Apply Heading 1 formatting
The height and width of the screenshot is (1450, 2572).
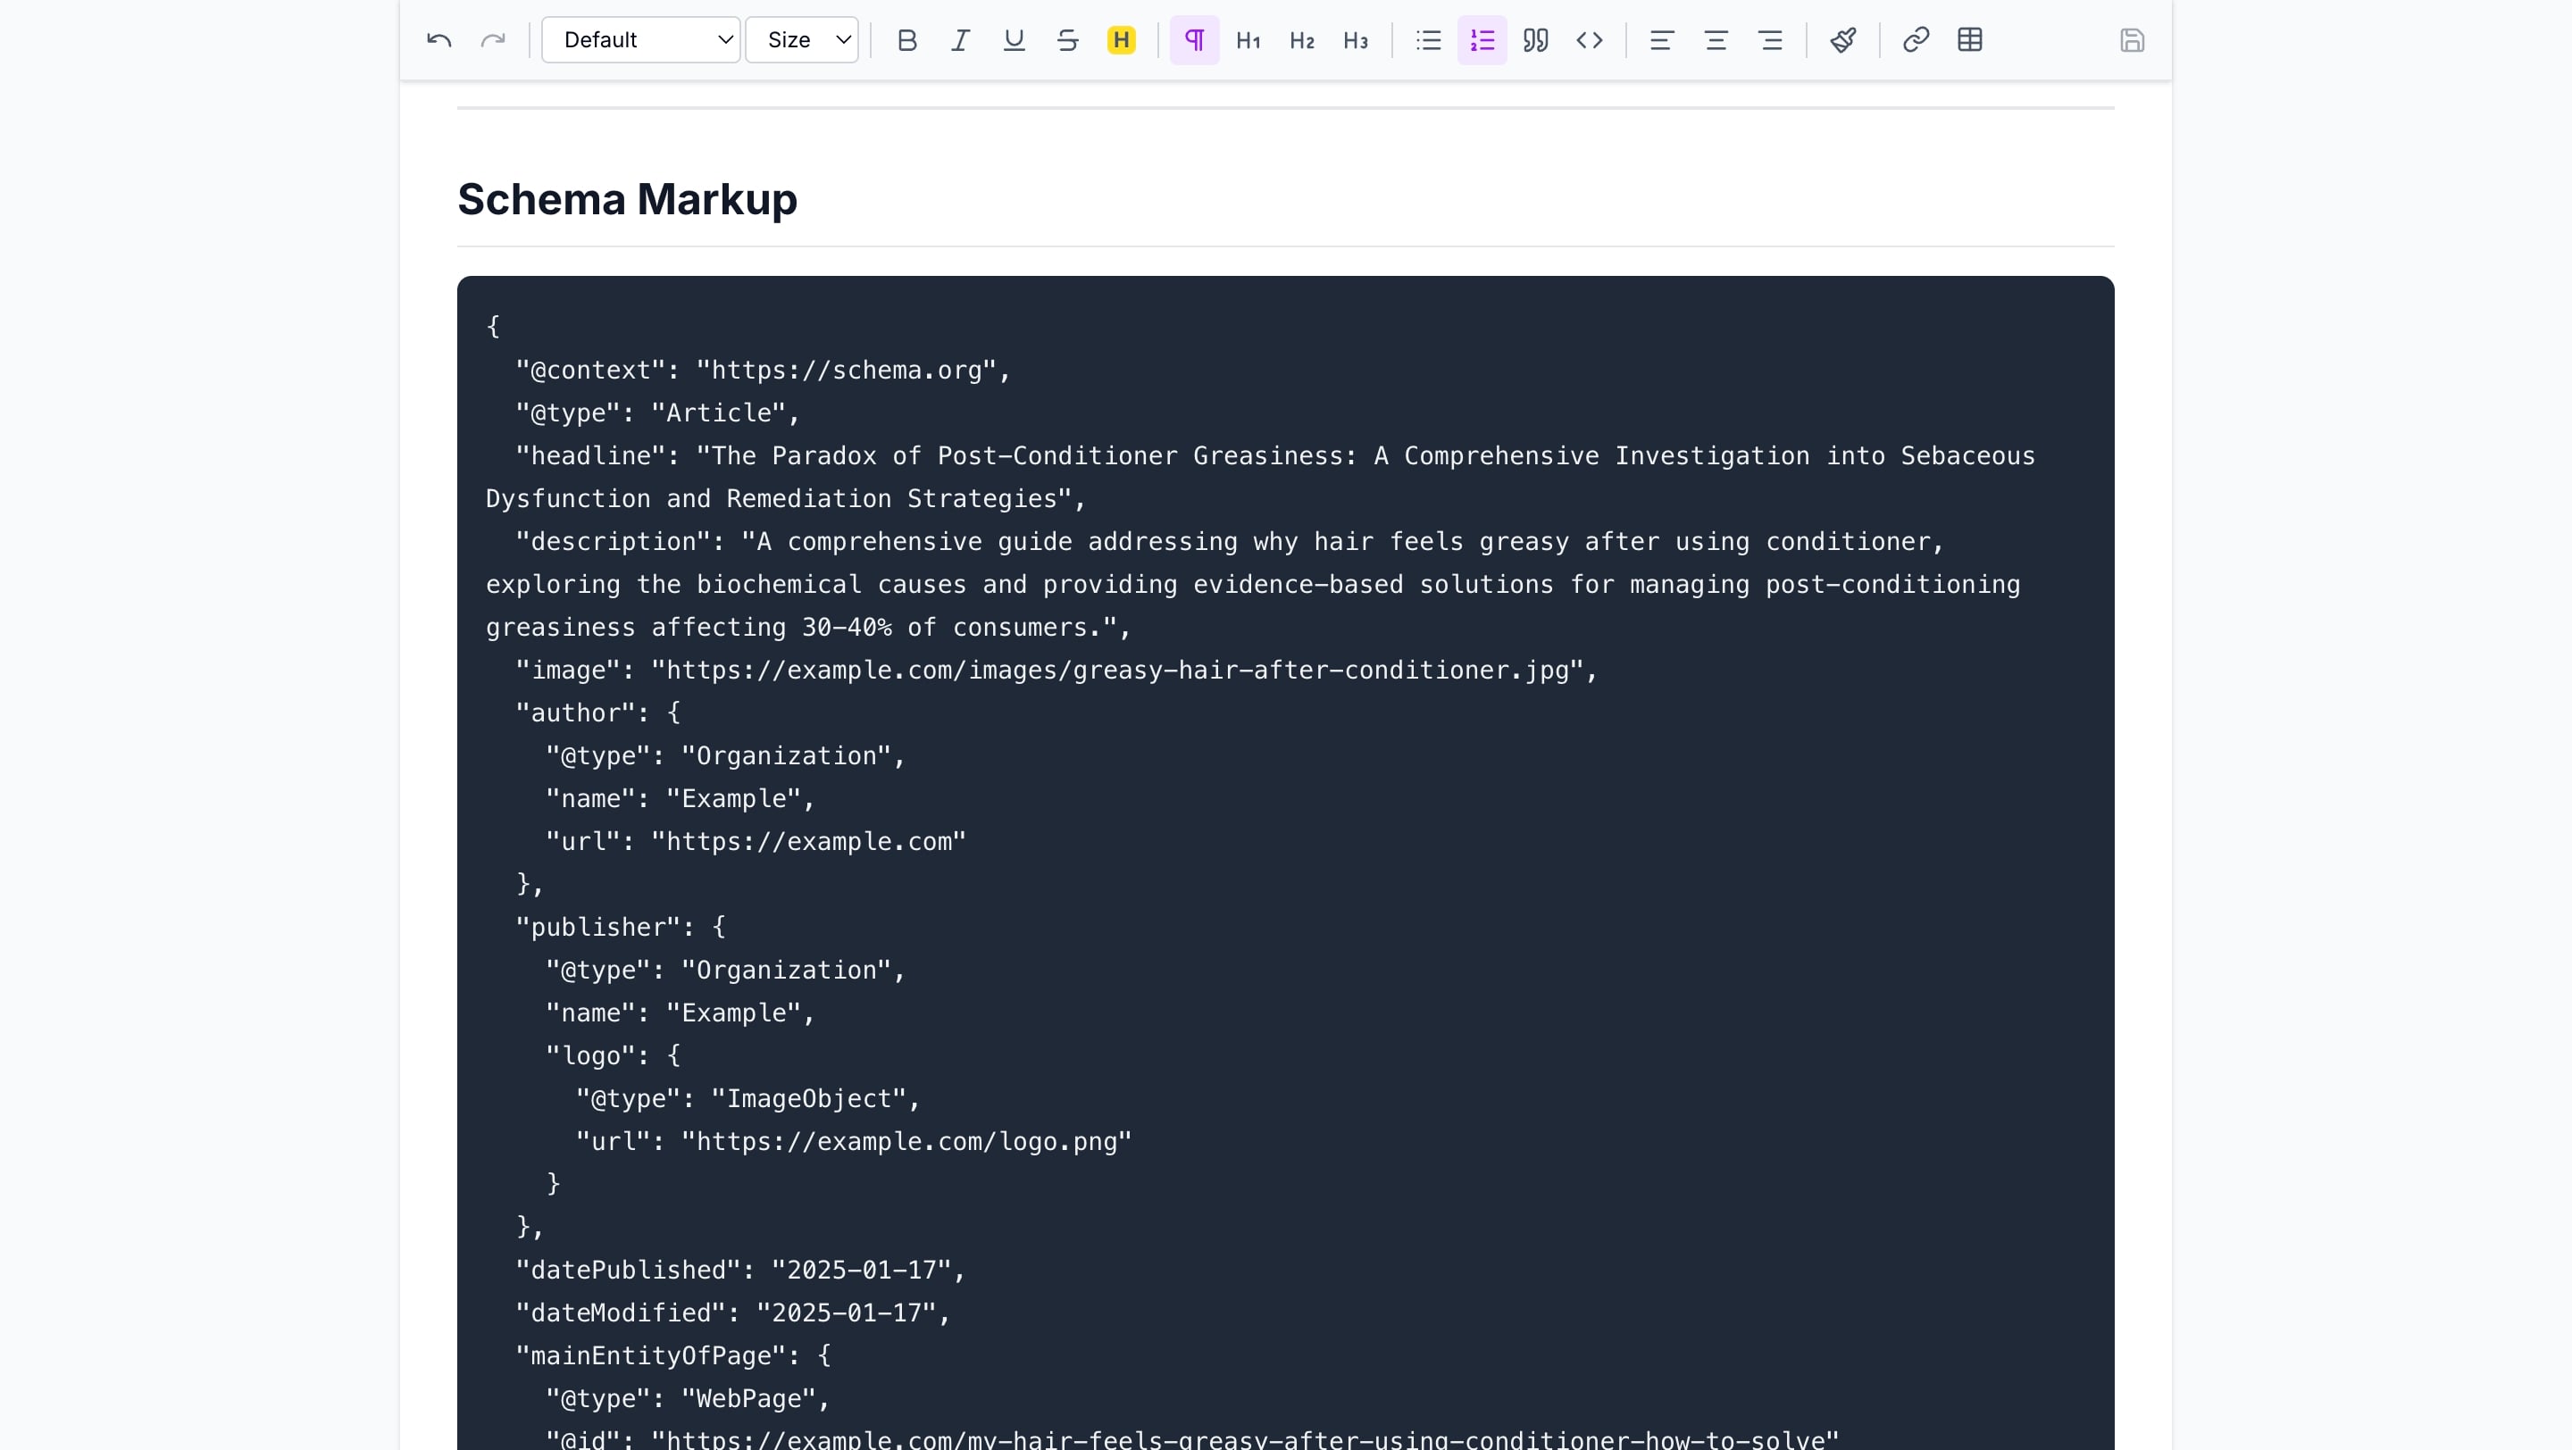coord(1247,40)
